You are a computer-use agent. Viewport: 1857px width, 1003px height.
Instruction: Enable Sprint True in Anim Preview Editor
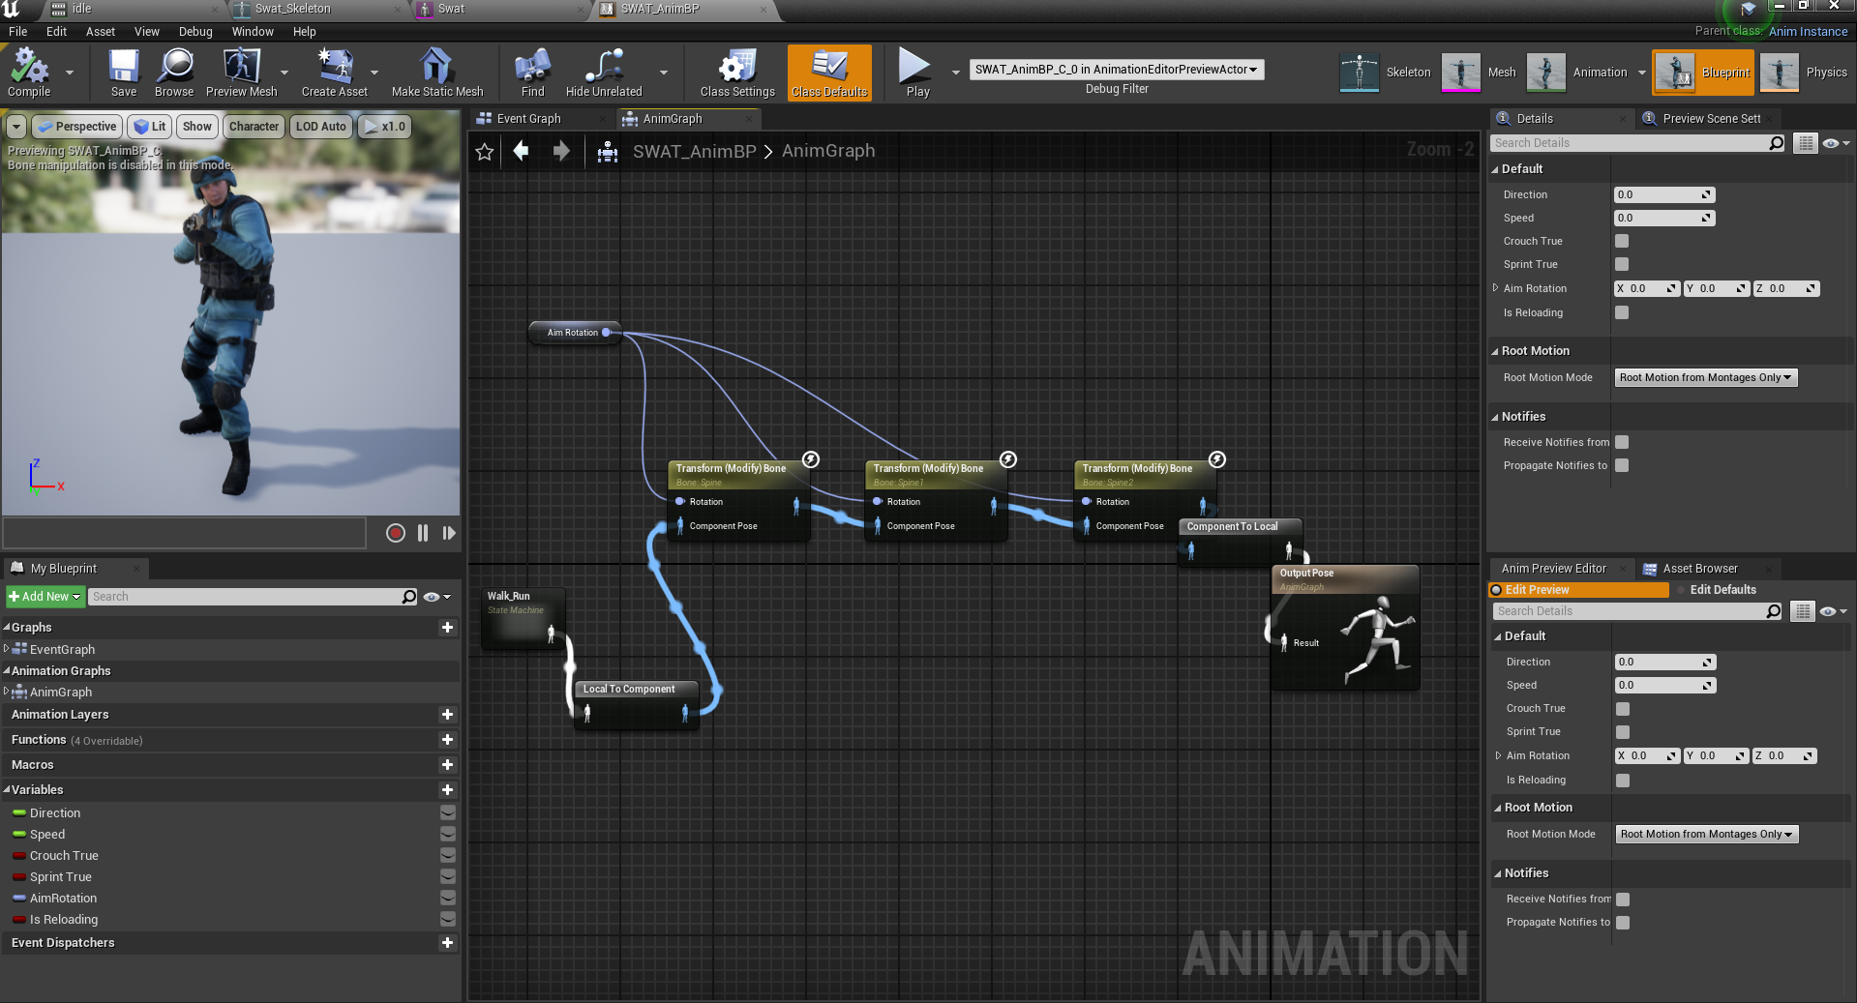pos(1623,732)
